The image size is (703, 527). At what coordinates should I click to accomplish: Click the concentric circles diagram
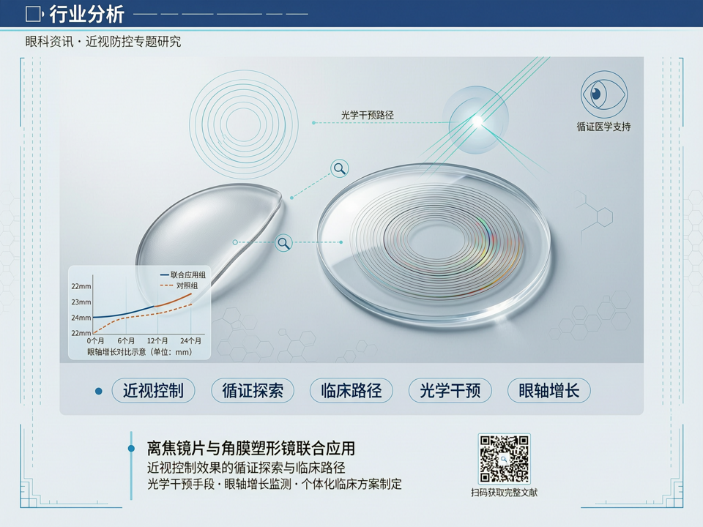[244, 124]
